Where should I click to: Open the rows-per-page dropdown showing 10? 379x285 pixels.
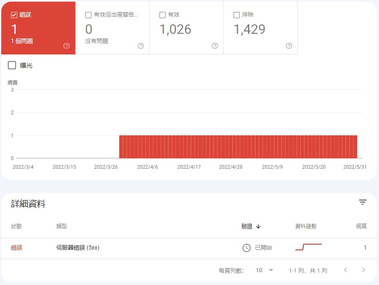click(x=264, y=270)
